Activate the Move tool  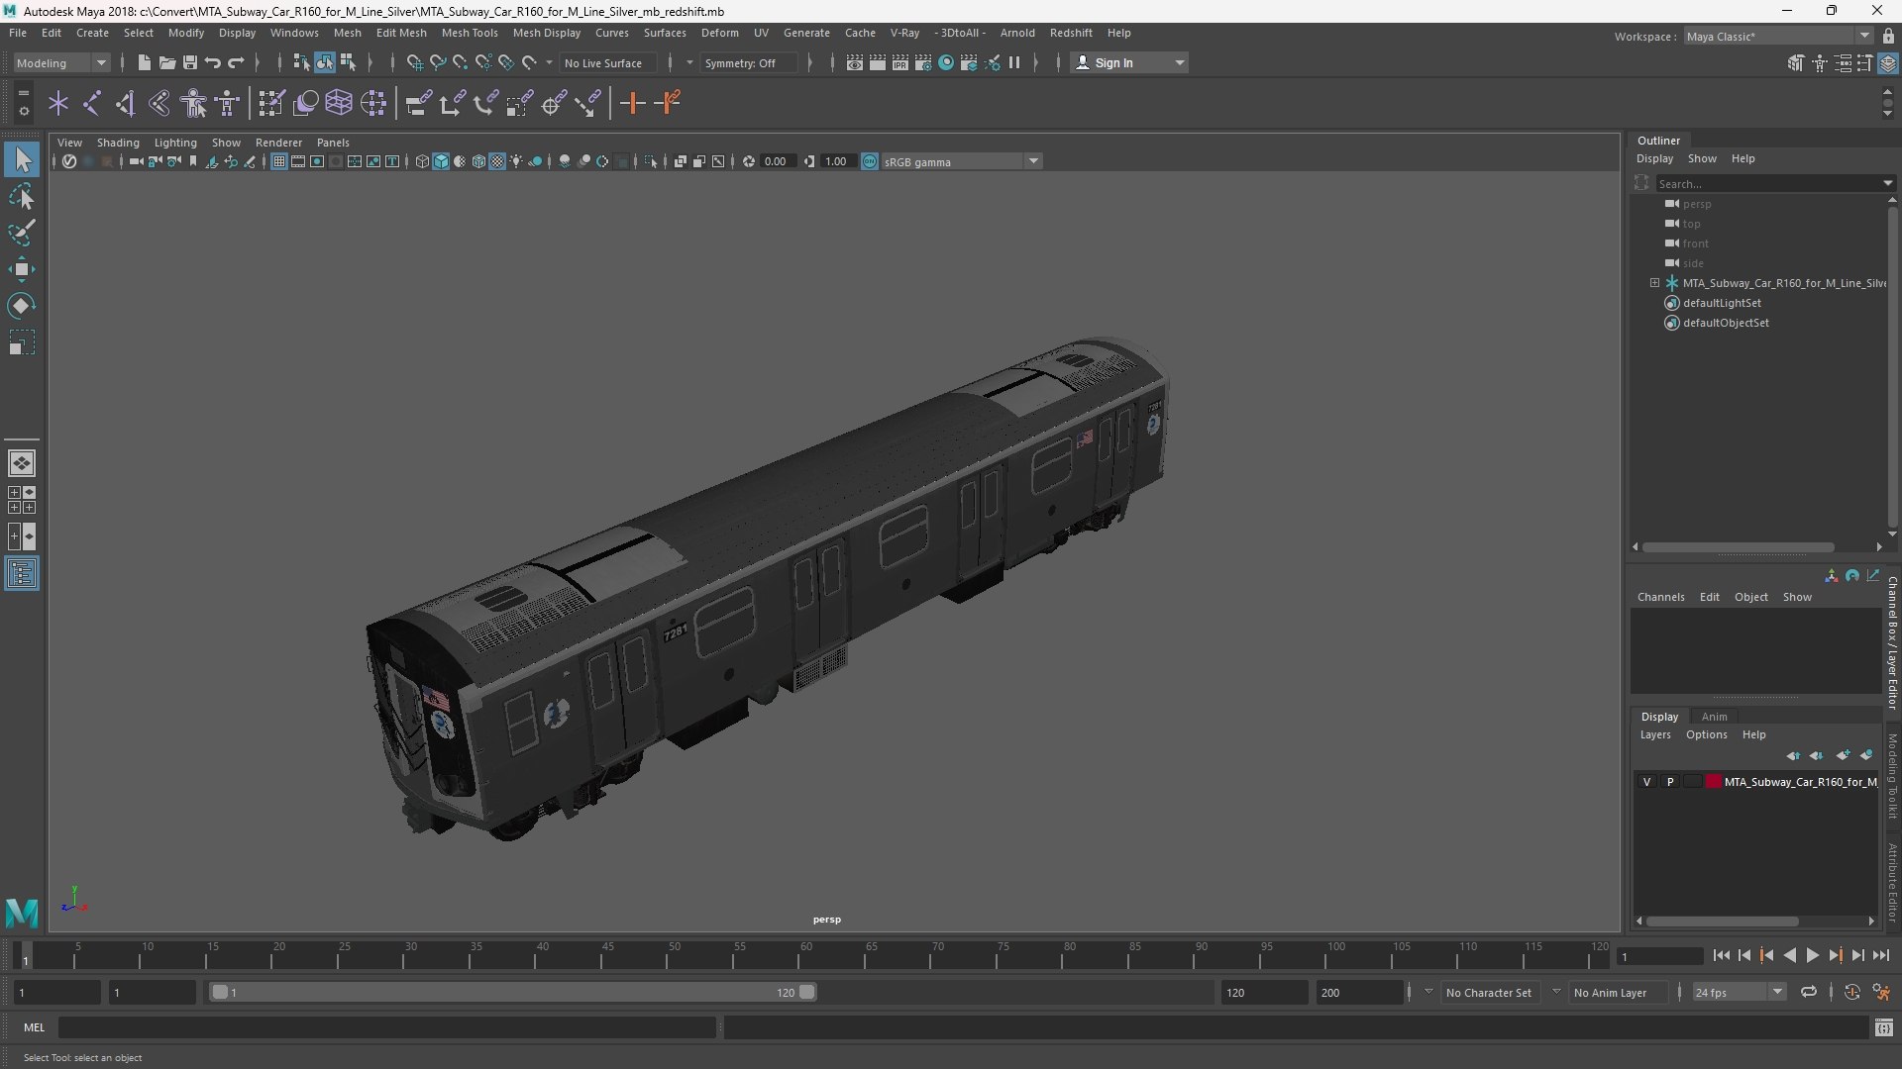tap(22, 269)
